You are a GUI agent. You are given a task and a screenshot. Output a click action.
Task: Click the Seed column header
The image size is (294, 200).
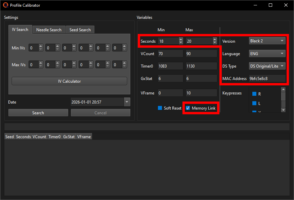[x=9, y=136]
